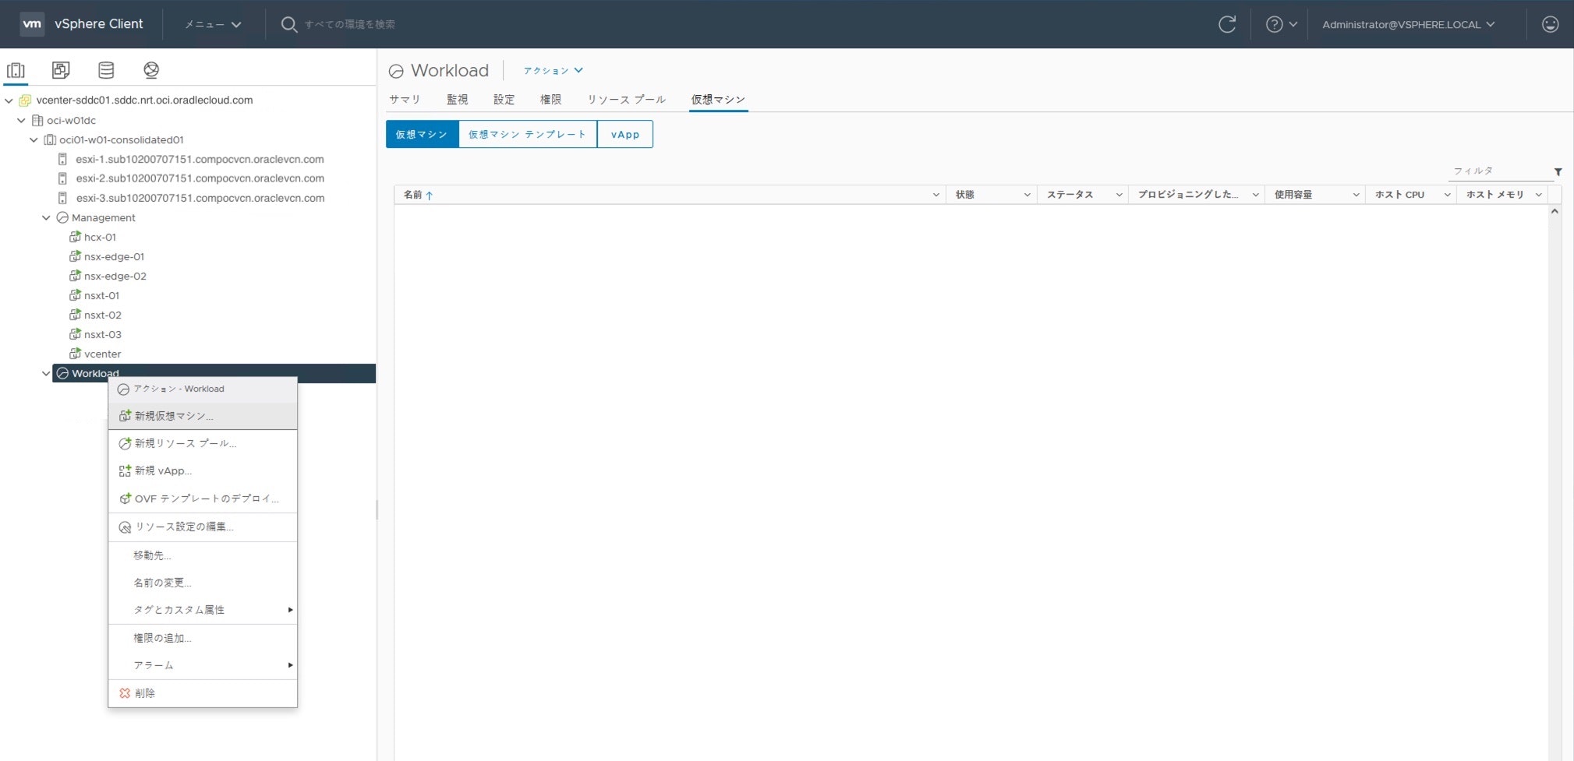The height and width of the screenshot is (761, 1574).
Task: Collapse the vcenter-sddc01 tree node
Action: point(9,100)
